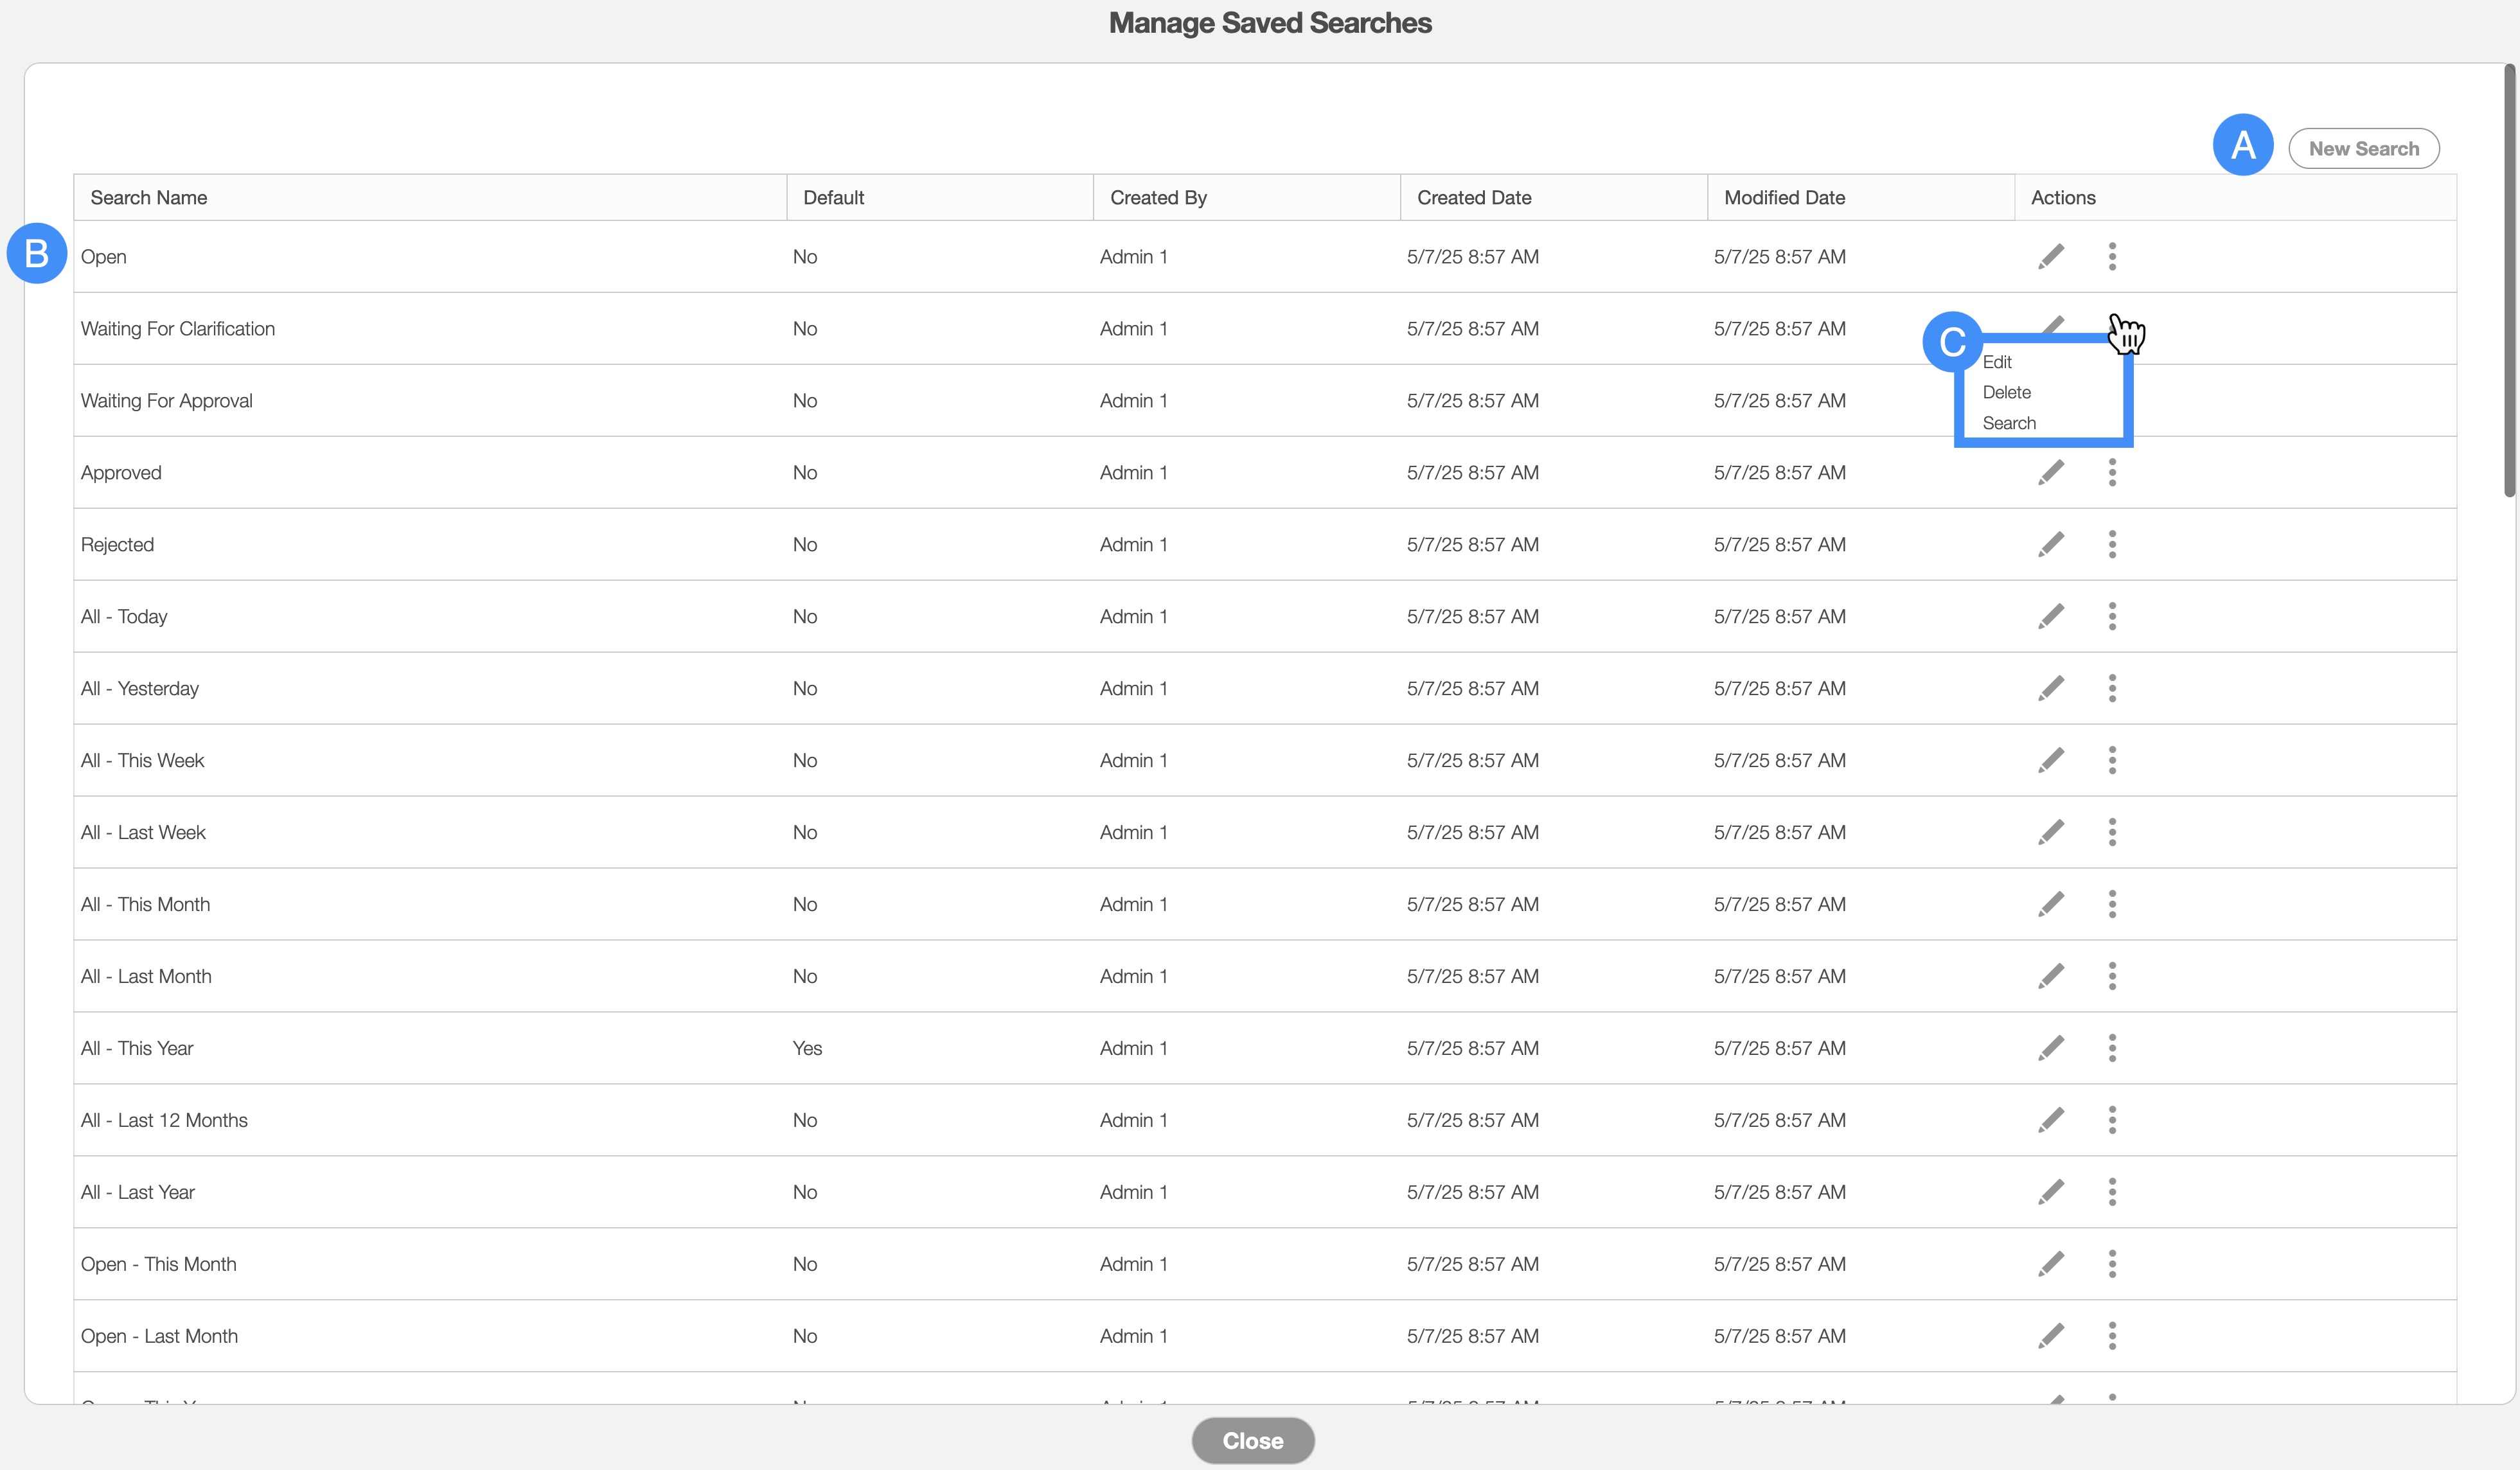Choose Search from the actions popup
Image resolution: width=2520 pixels, height=1470 pixels.
2008,423
